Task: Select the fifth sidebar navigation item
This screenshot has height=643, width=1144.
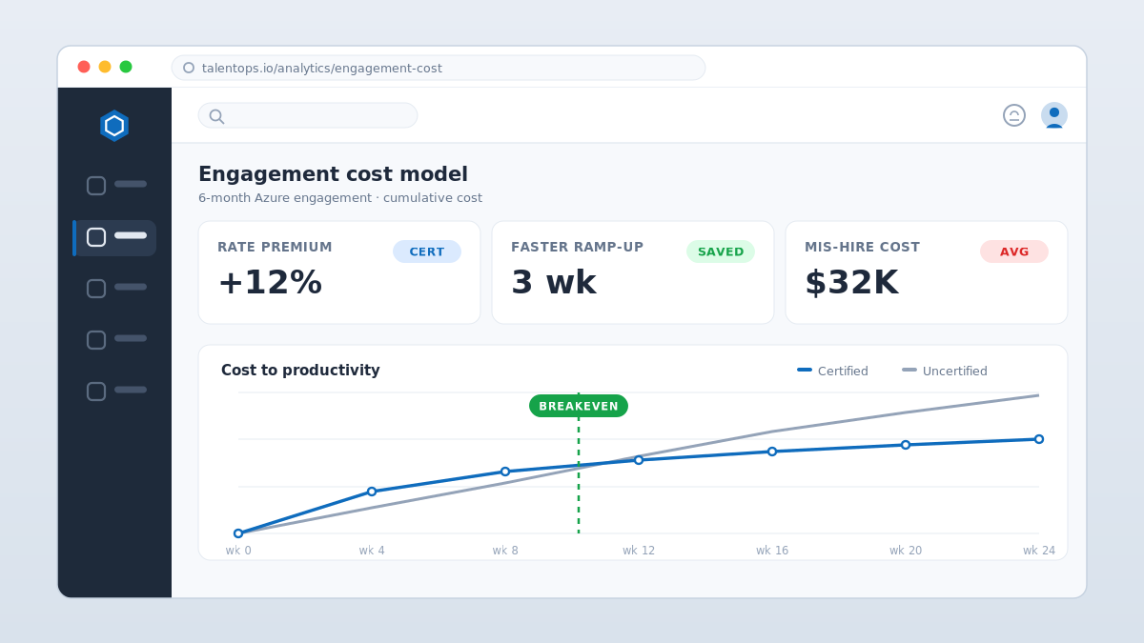Action: tap(114, 392)
